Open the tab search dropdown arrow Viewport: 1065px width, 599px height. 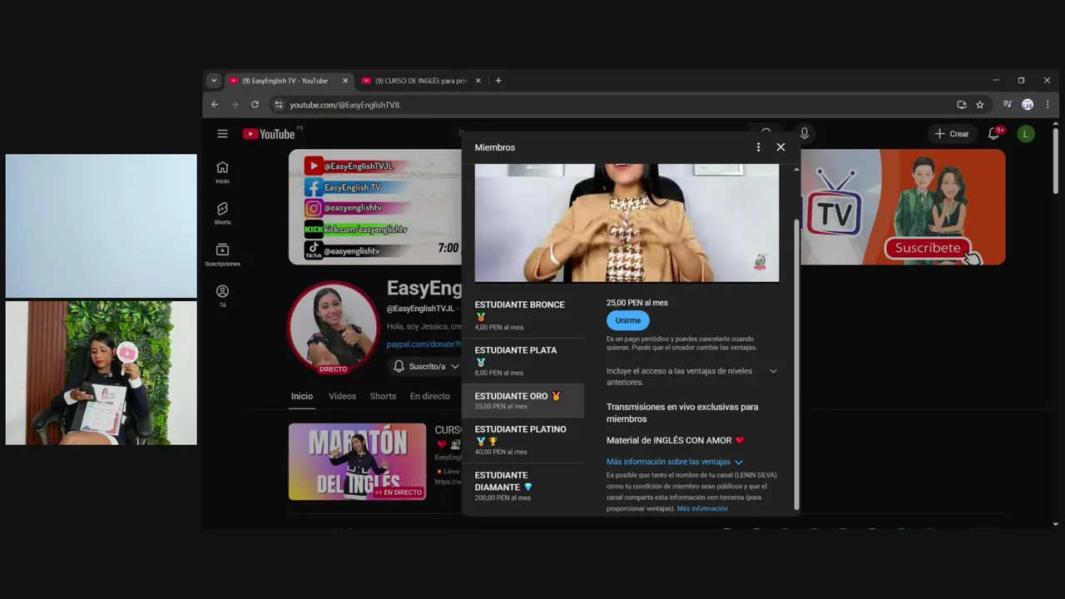(x=214, y=81)
